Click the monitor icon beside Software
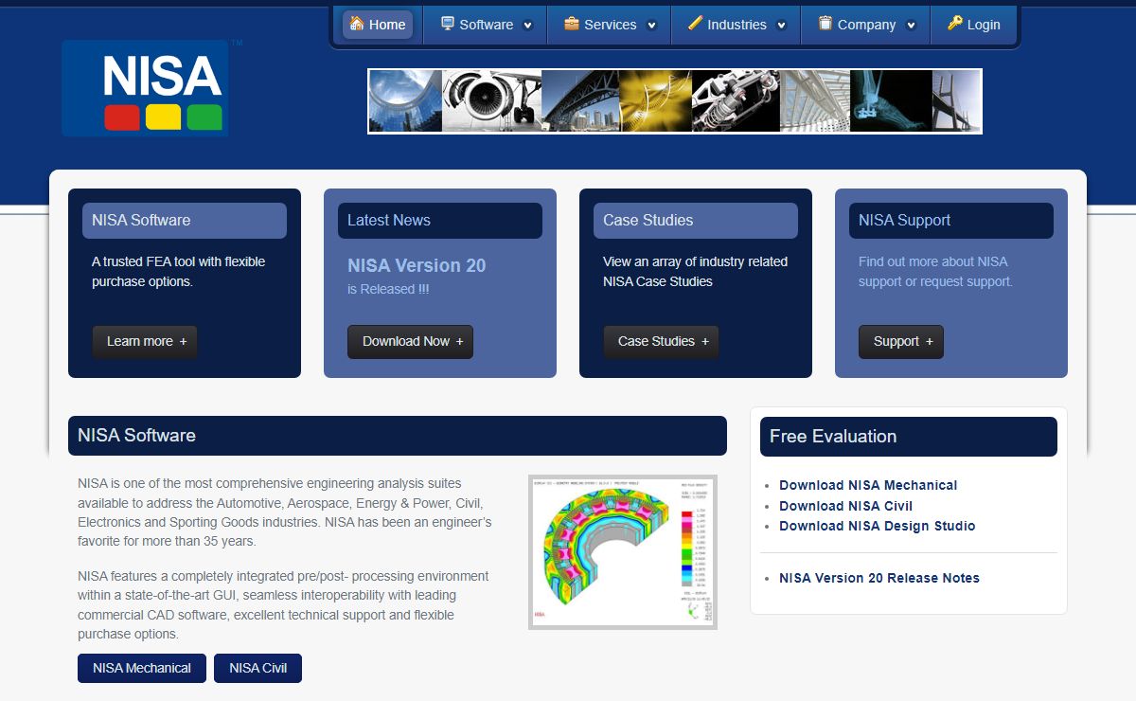 tap(448, 24)
